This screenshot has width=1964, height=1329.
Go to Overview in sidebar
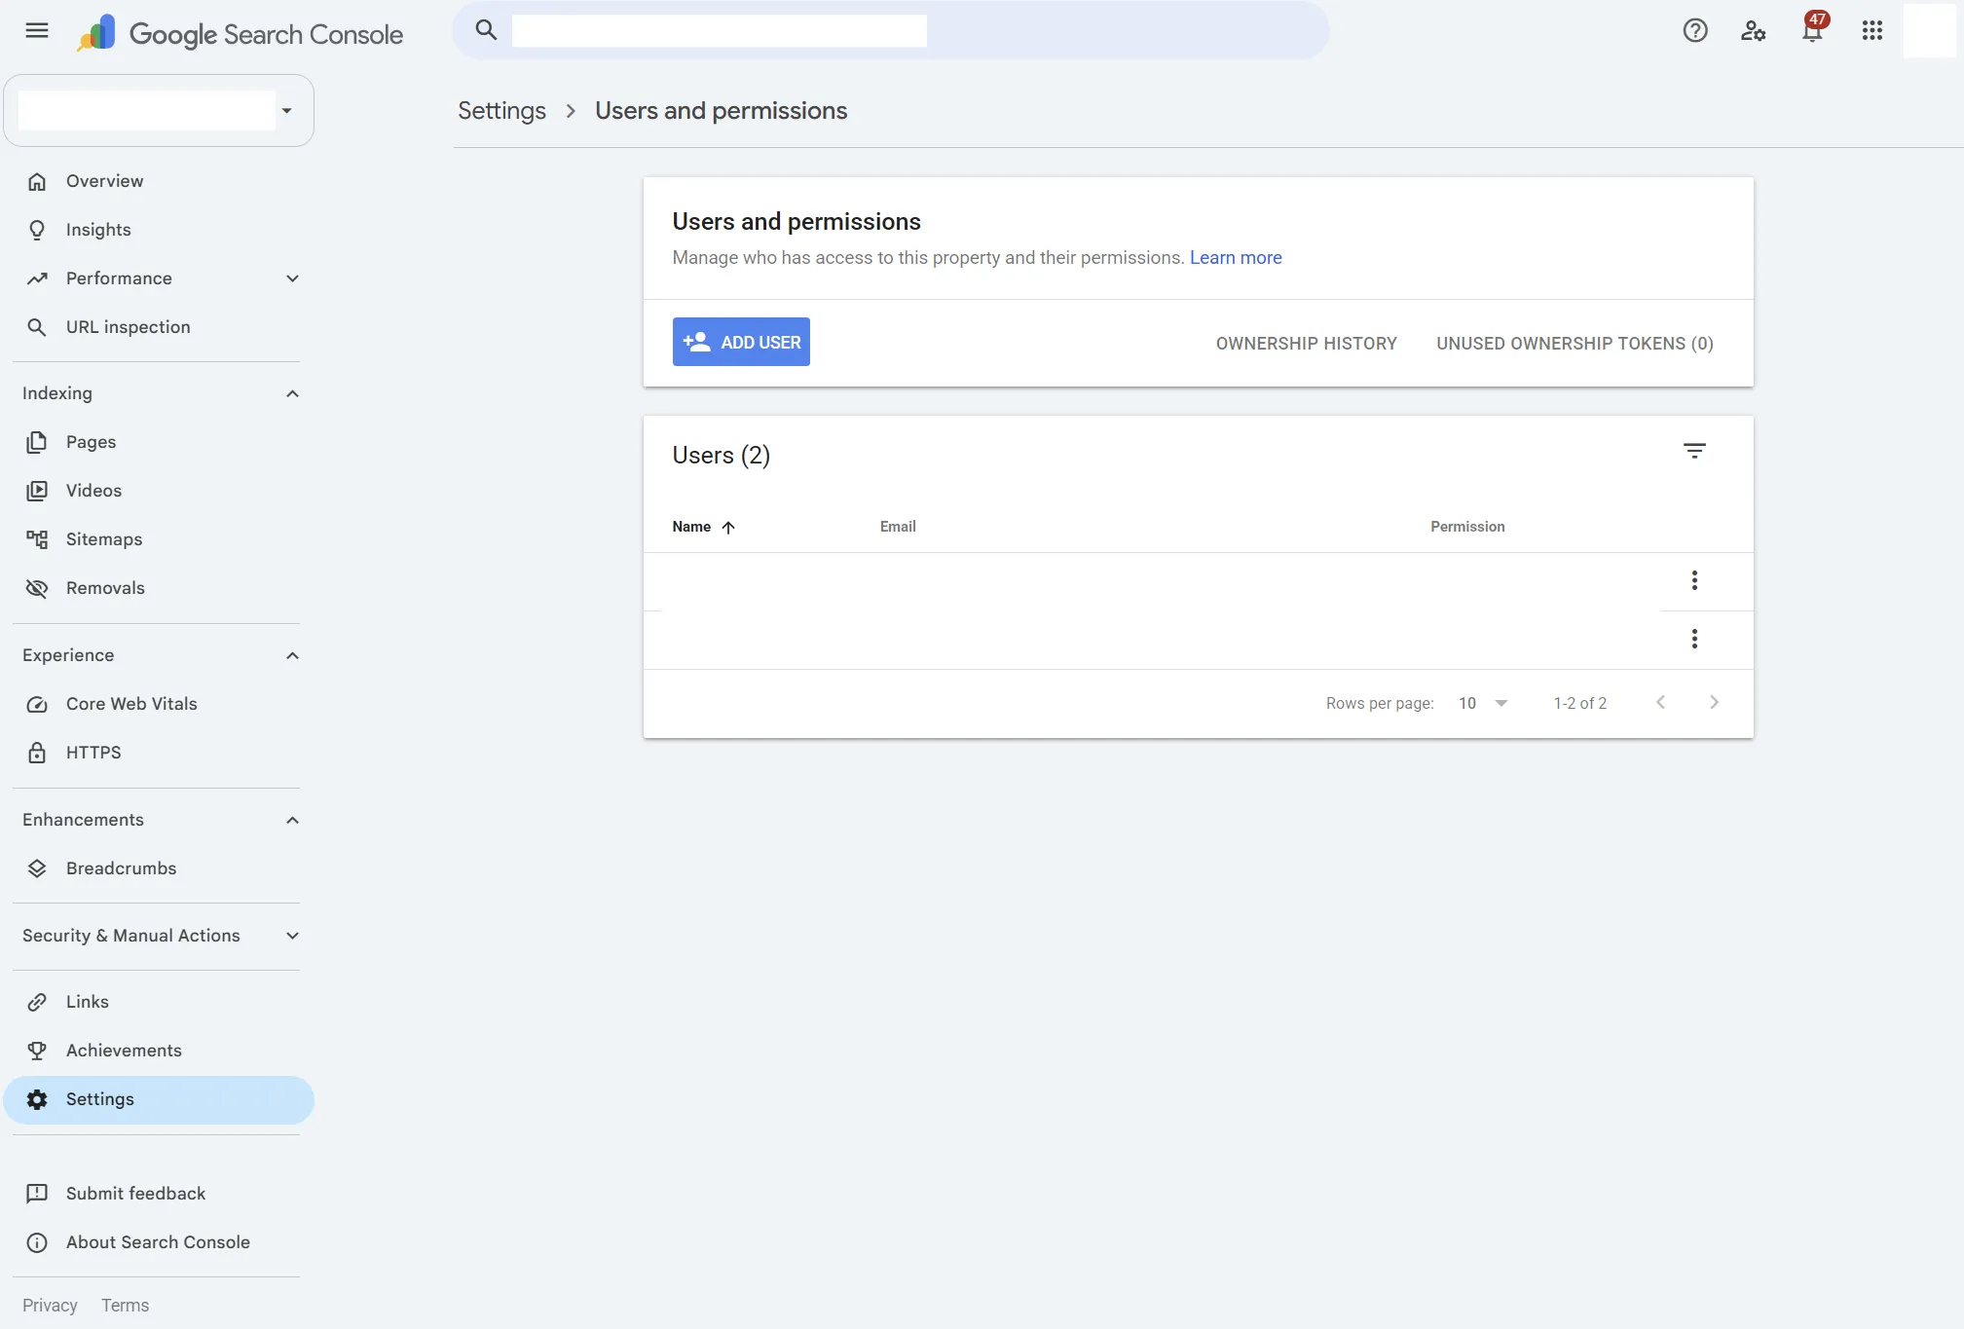click(x=159, y=181)
